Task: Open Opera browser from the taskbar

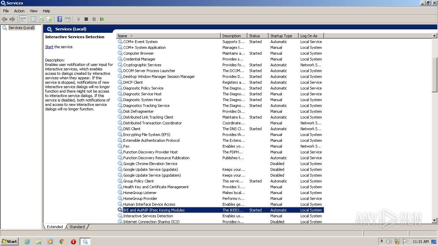Action: click(73, 242)
